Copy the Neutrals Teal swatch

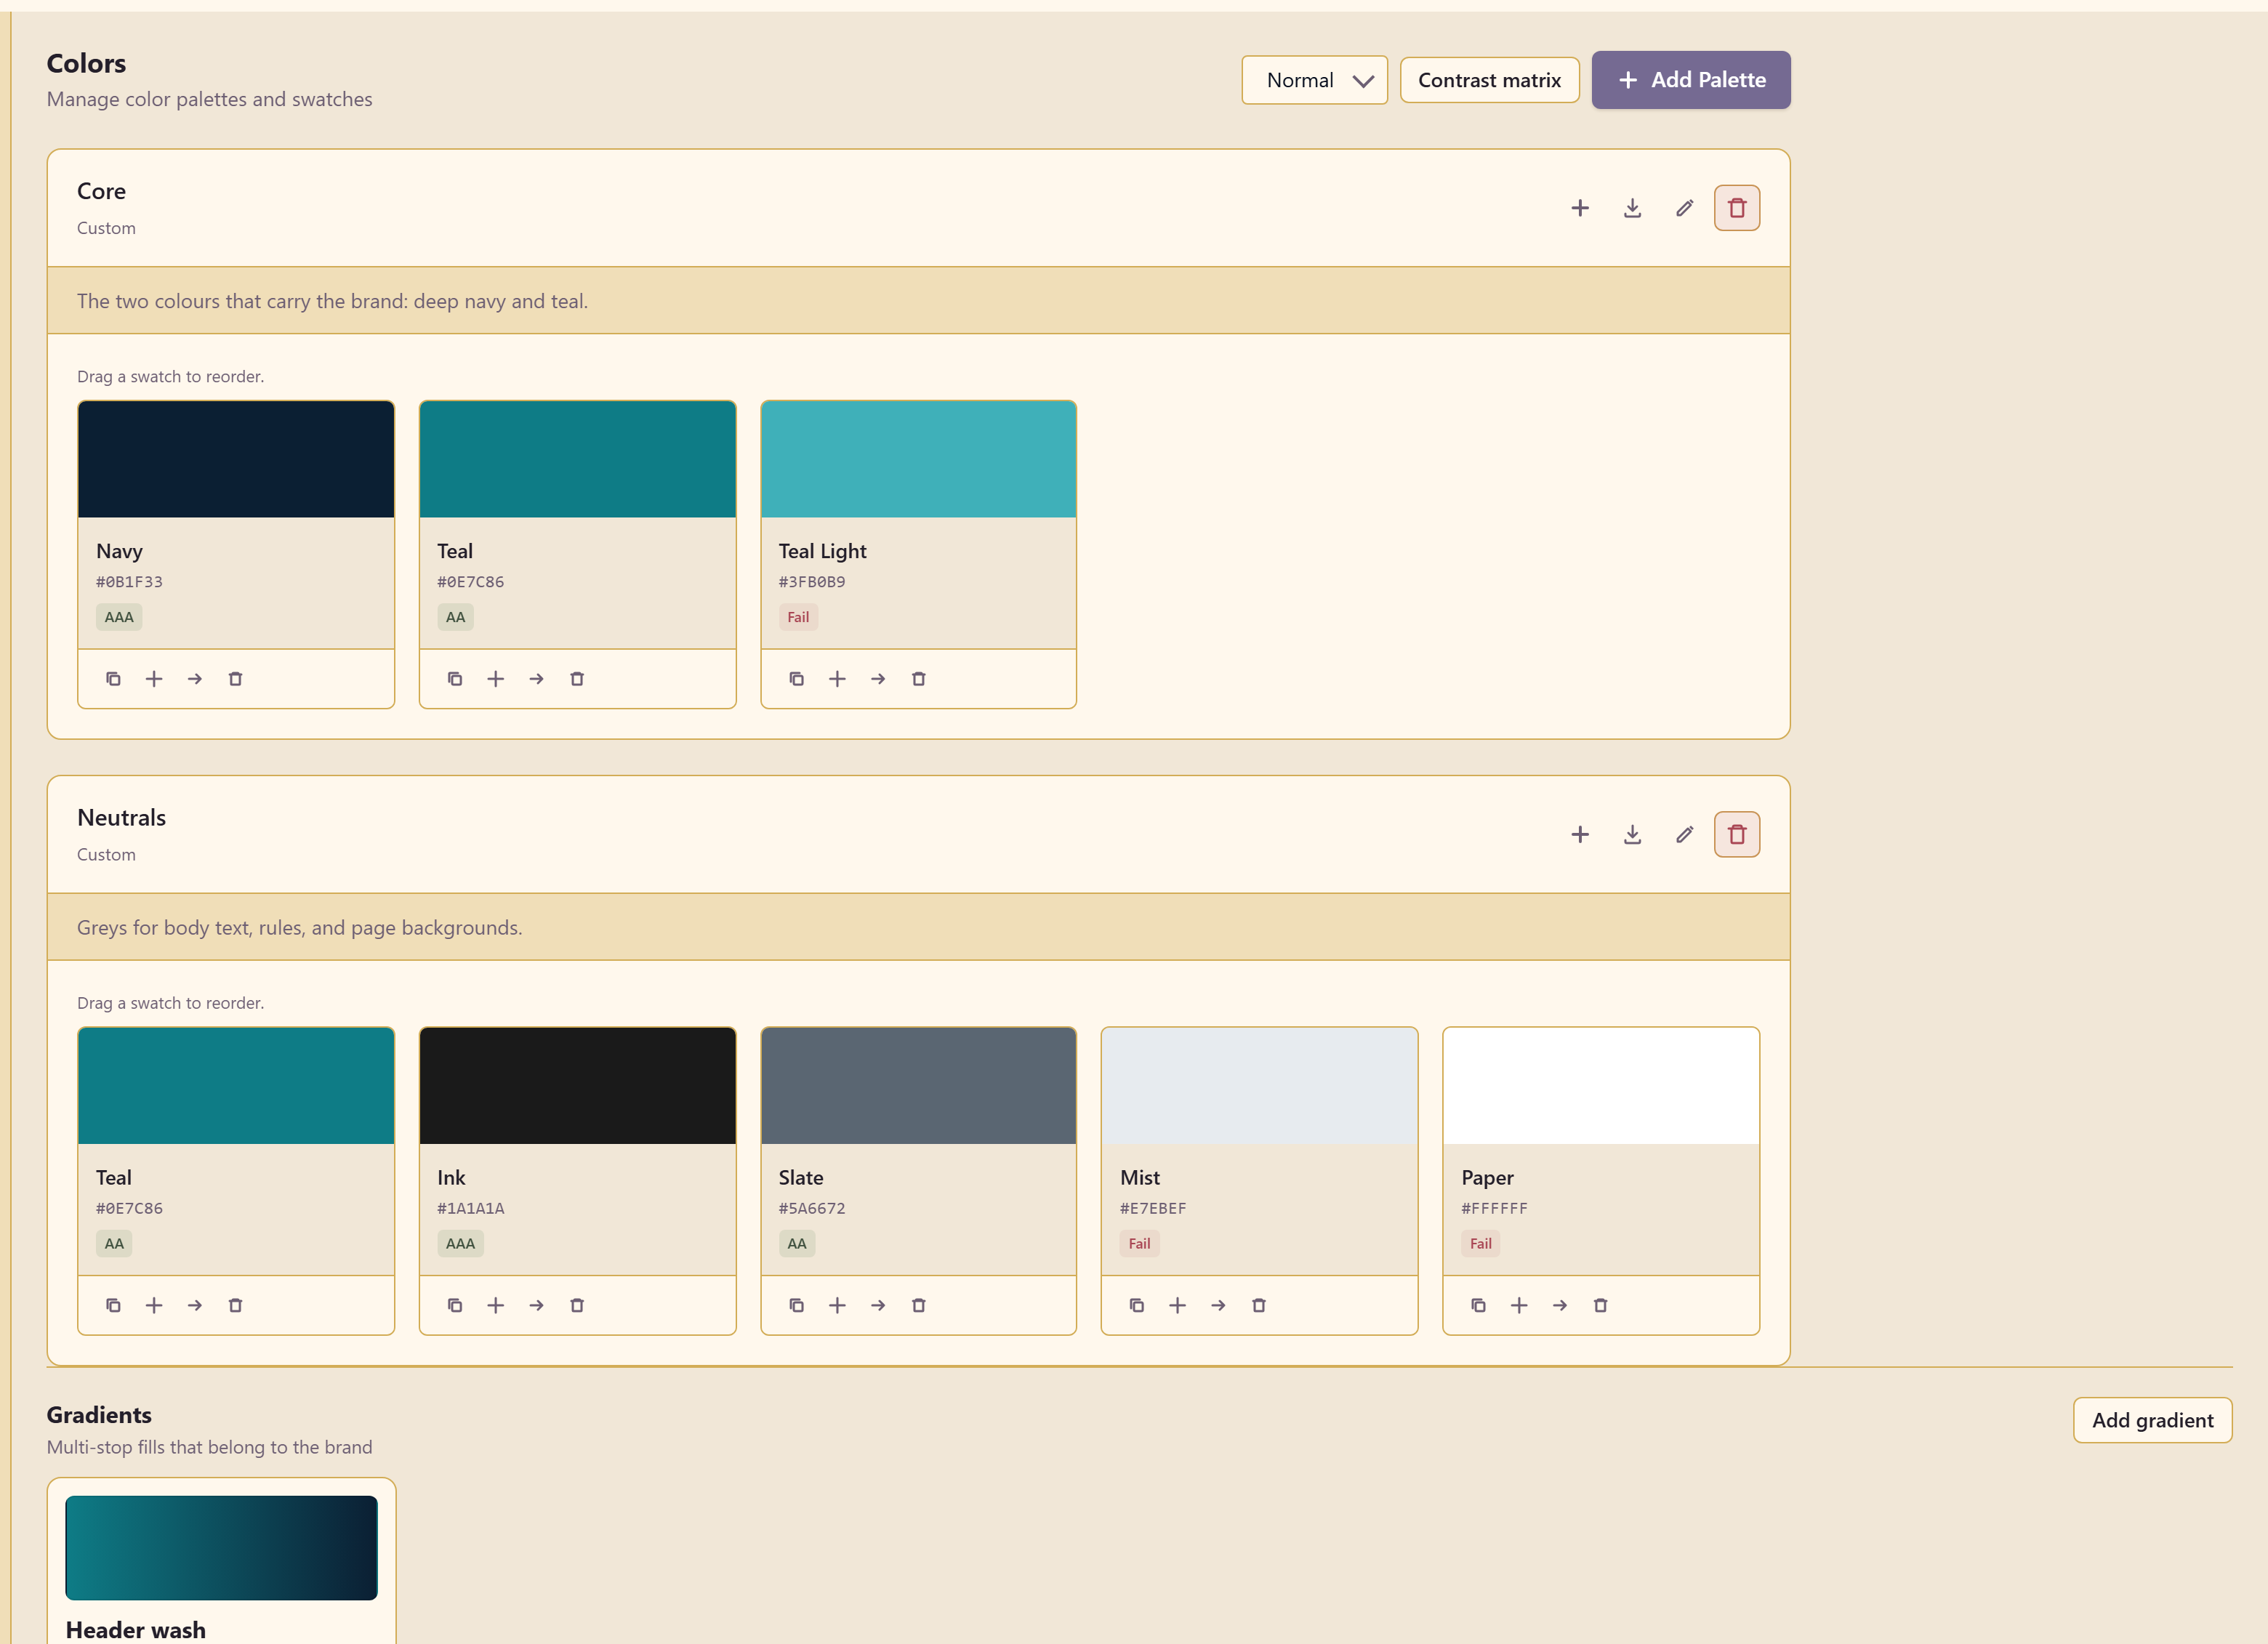pos(113,1305)
